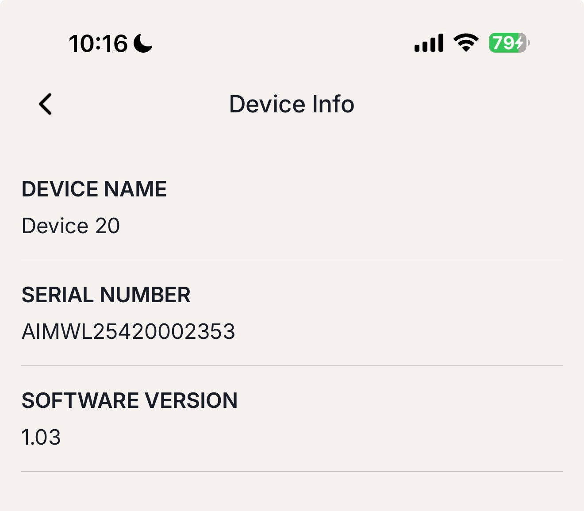Tap the back chevron arrow

click(x=46, y=104)
